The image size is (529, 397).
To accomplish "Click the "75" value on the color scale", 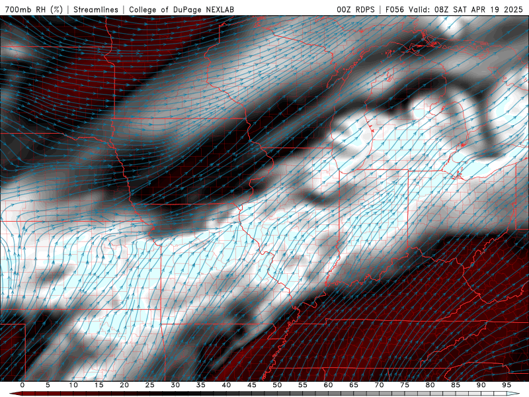I will pyautogui.click(x=405, y=385).
